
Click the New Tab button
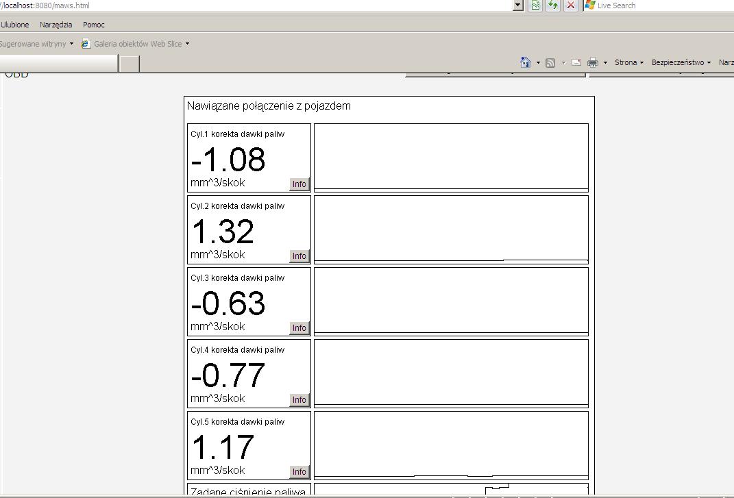point(130,64)
